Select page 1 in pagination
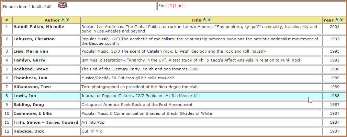Viewport: 347px width, 137px height. click(x=171, y=6)
